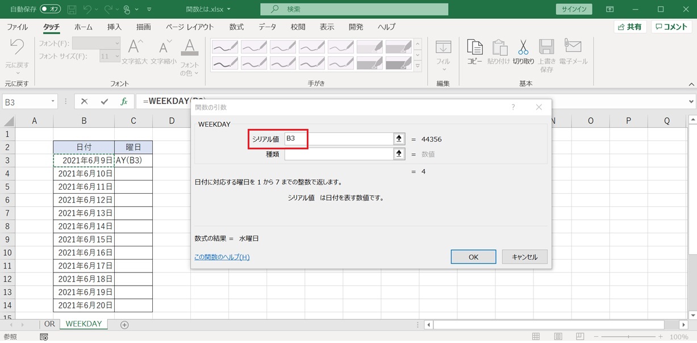Add a new sheet with plus icon
This screenshot has width=697, height=343.
pos(124,325)
